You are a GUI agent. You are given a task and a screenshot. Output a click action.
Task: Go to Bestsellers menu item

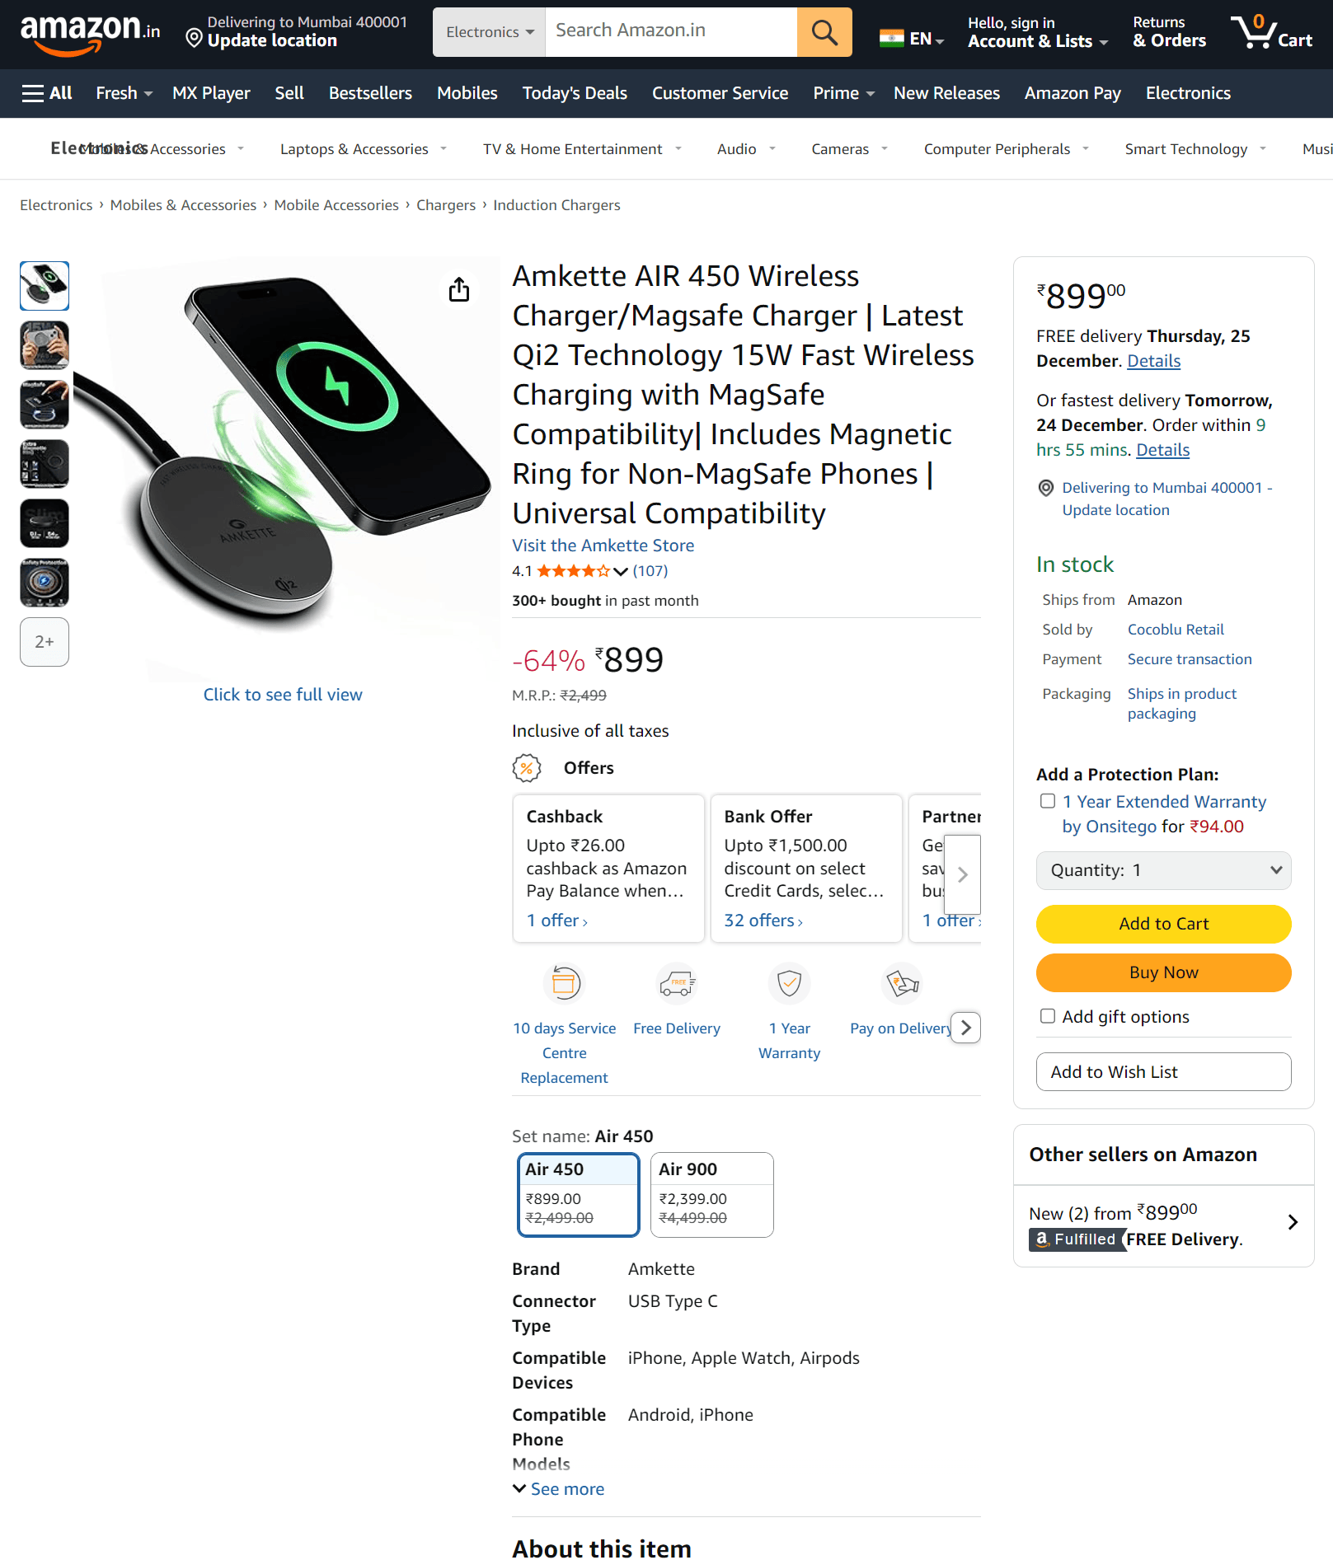370,93
